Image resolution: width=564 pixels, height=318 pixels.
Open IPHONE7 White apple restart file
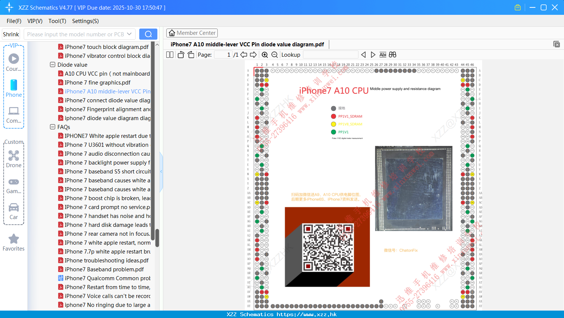[104, 136]
